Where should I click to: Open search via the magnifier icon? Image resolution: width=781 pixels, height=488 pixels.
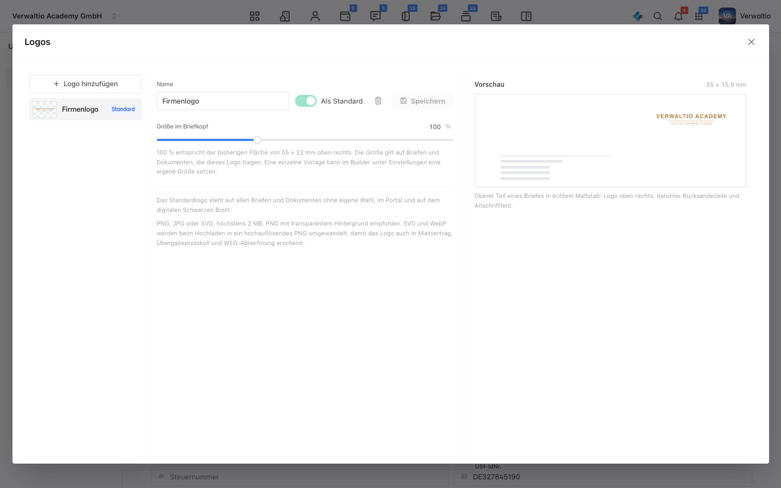[658, 16]
